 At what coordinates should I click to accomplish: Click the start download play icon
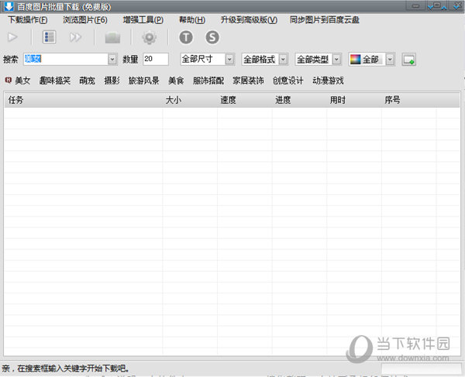click(x=12, y=37)
